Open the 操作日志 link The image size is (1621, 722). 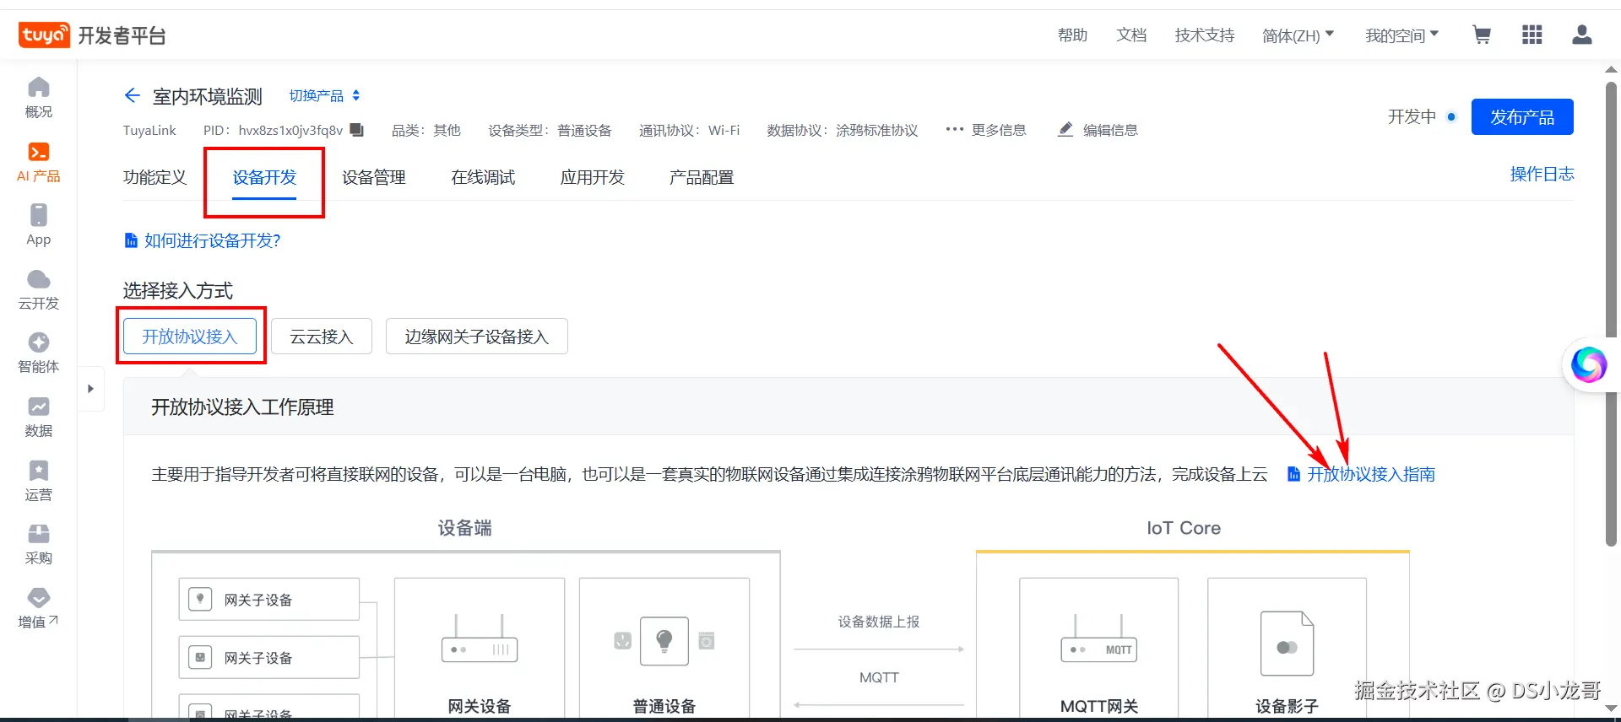tap(1542, 174)
